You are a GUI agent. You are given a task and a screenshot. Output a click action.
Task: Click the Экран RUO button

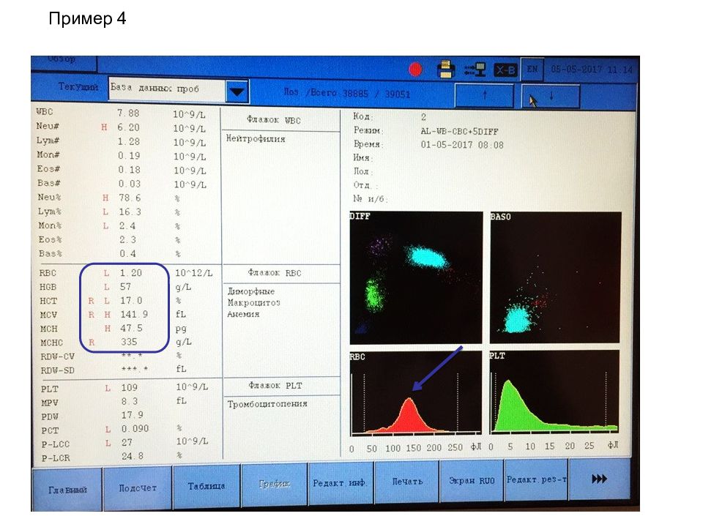click(472, 480)
